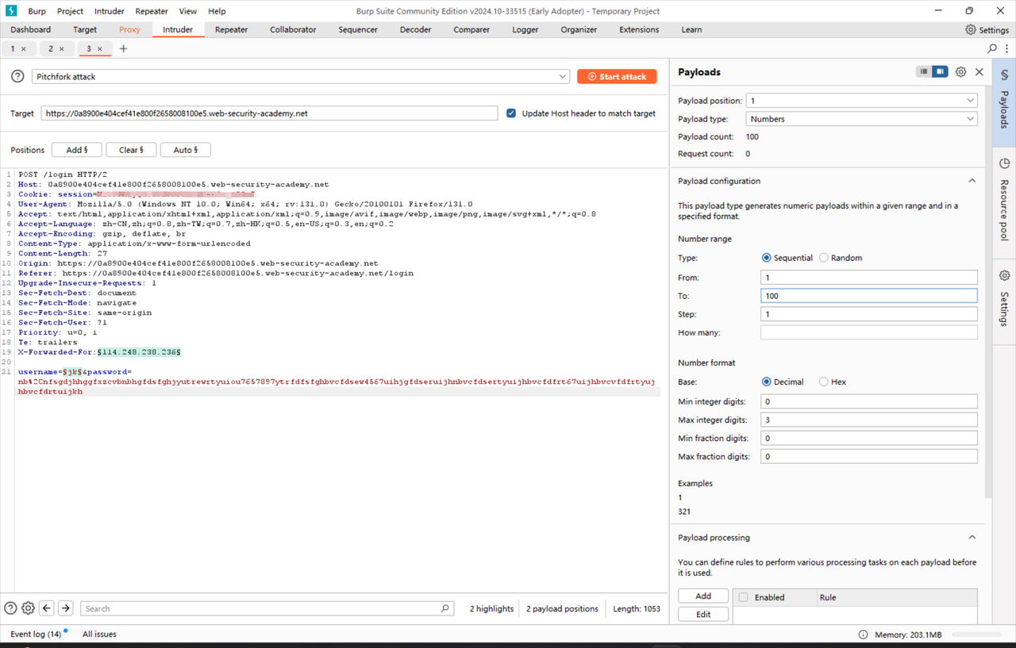The height and width of the screenshot is (648, 1016).
Task: Open the Intruder menu in the menu bar
Action: coord(109,10)
